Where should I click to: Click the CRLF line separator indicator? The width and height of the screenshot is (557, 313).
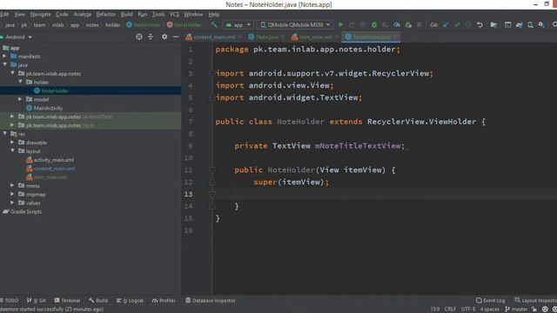tap(450, 310)
